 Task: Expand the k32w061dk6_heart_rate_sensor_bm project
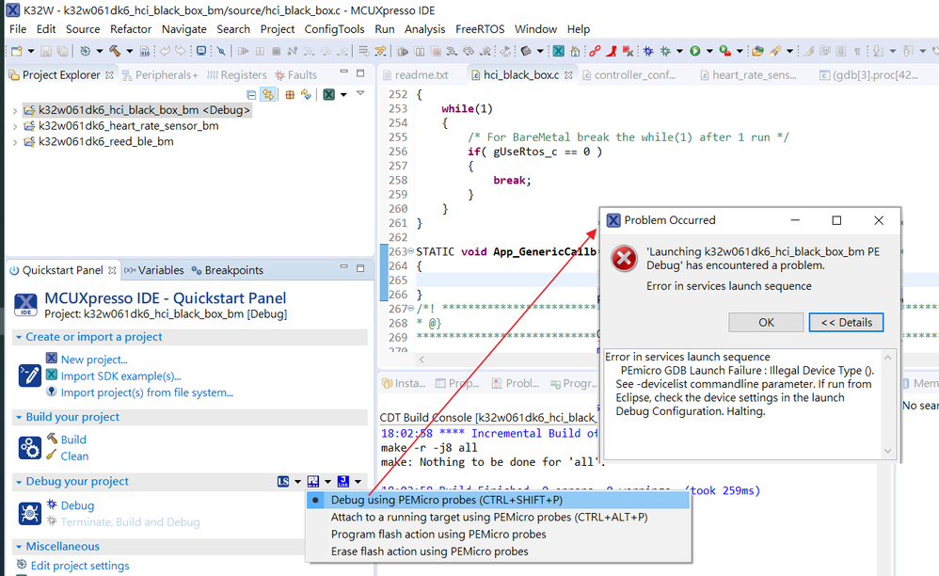[x=14, y=126]
